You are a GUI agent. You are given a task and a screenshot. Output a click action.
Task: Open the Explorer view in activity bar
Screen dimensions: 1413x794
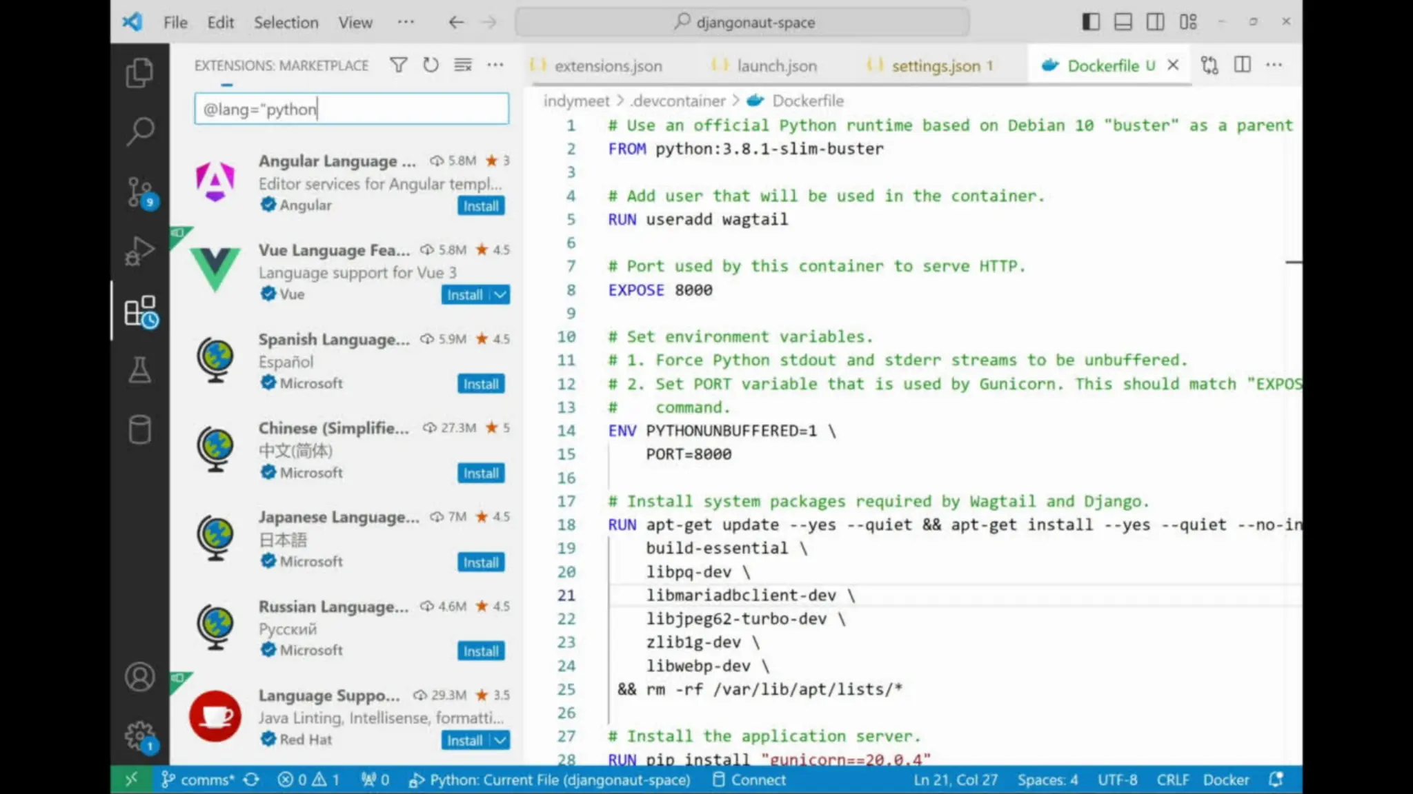coord(139,72)
